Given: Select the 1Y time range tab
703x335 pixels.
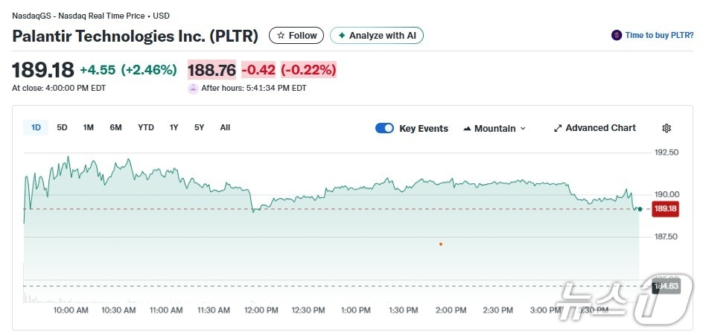Looking at the screenshot, I should (x=174, y=127).
